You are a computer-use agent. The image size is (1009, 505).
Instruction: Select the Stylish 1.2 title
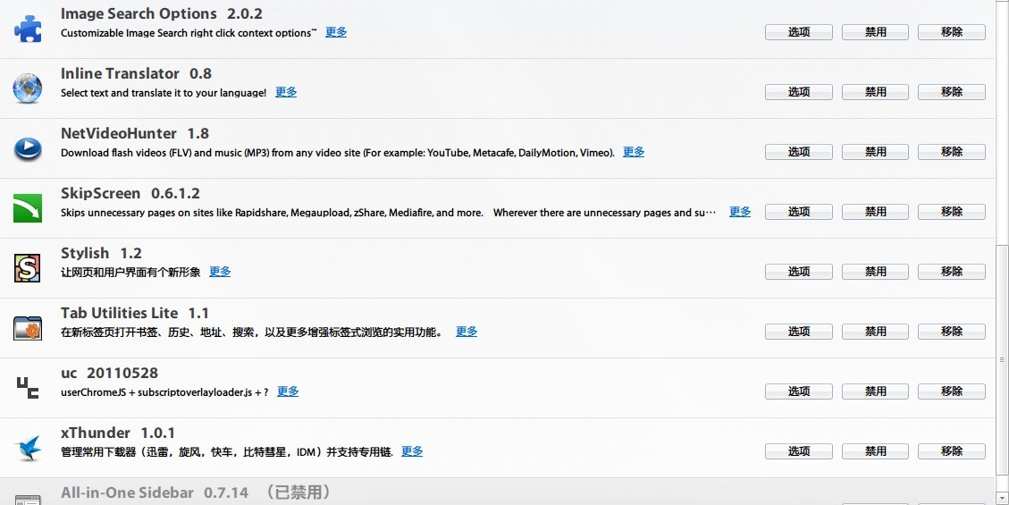click(x=101, y=253)
